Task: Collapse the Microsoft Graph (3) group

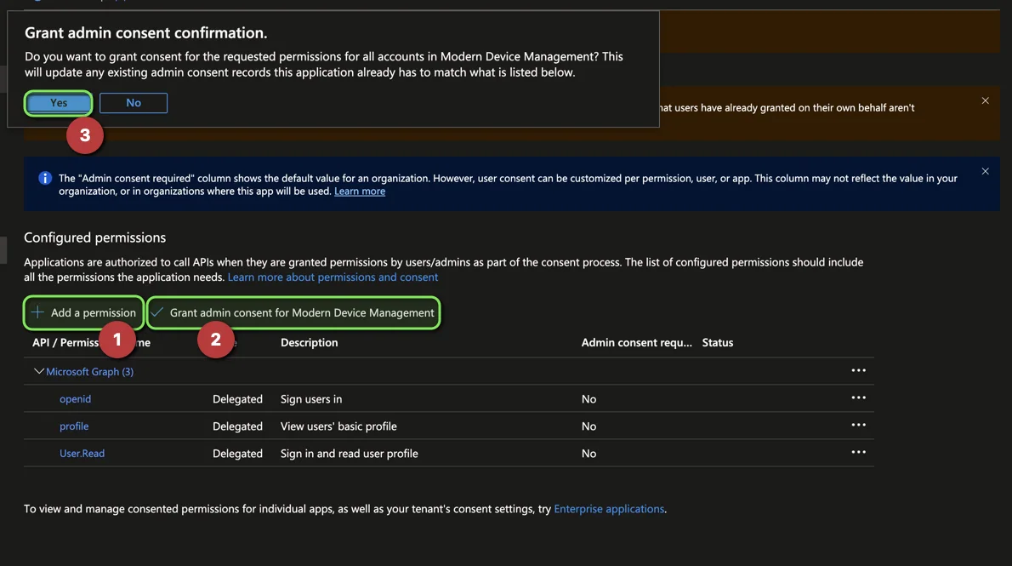Action: (39, 372)
